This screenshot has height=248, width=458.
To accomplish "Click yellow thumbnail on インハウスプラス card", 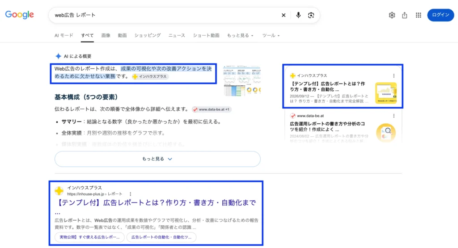I will tap(386, 93).
